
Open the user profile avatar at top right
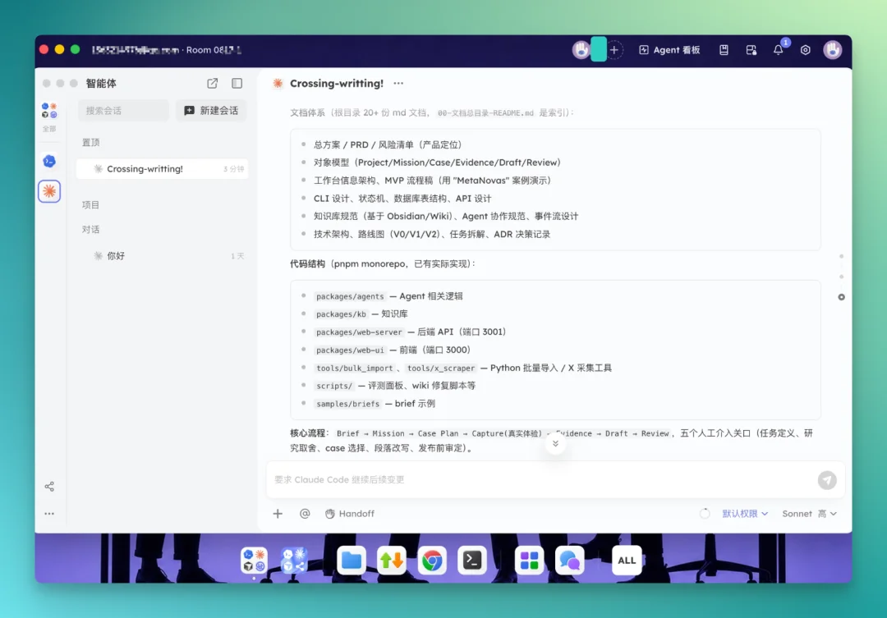[x=833, y=50]
